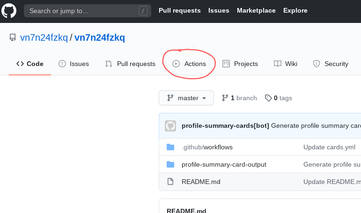The image size is (361, 213).
Task: Open the Security tab
Action: 331,64
